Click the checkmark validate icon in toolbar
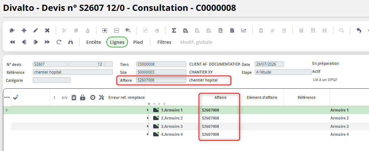Image resolution: width=369 pixels, height=151 pixels. point(145,30)
